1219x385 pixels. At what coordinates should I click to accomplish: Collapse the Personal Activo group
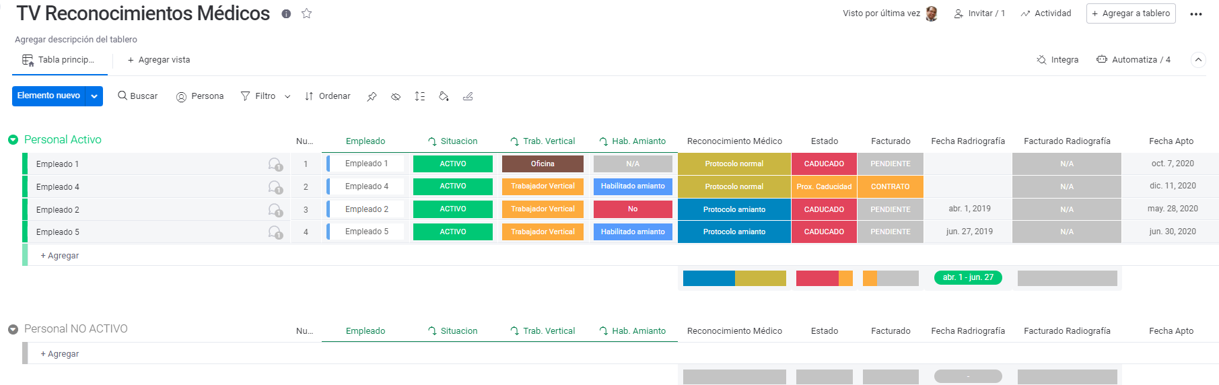point(13,140)
